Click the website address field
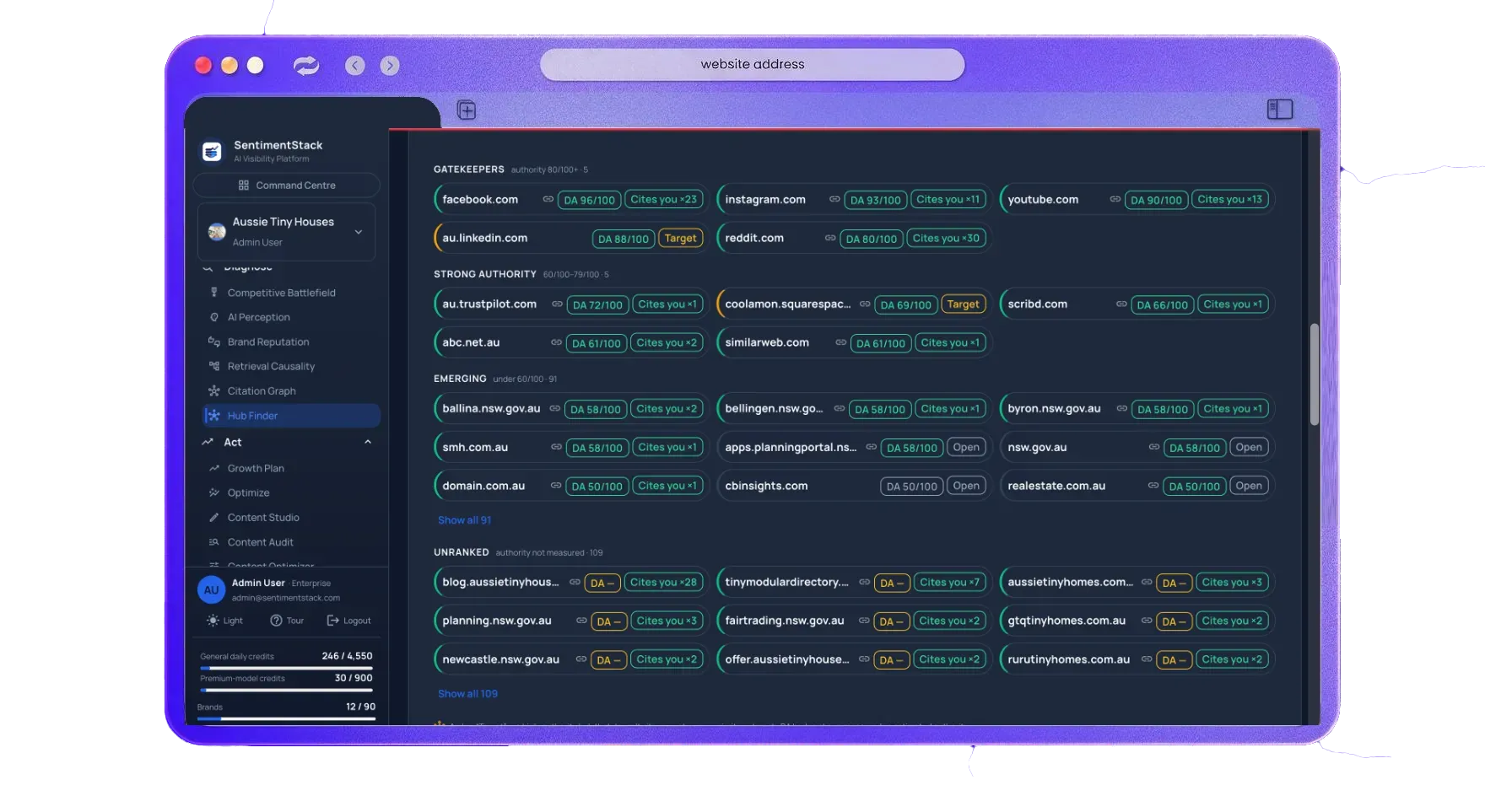 (752, 64)
